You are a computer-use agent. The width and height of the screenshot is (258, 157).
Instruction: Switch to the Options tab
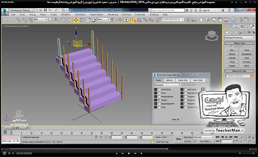point(169,80)
